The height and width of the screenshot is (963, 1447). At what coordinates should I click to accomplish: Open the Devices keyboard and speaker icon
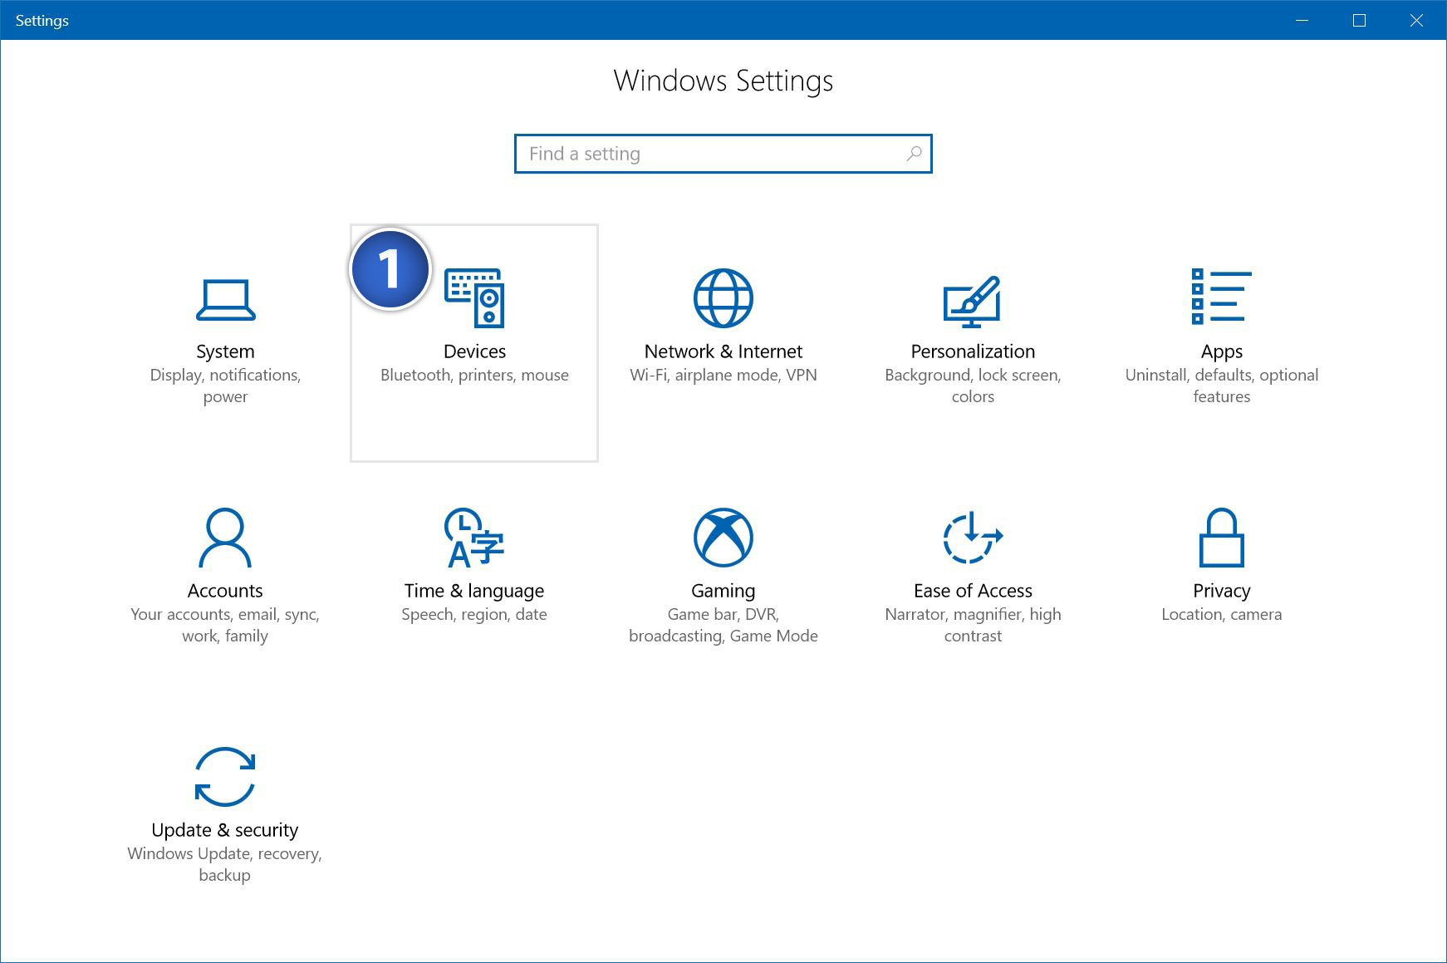[x=474, y=297]
